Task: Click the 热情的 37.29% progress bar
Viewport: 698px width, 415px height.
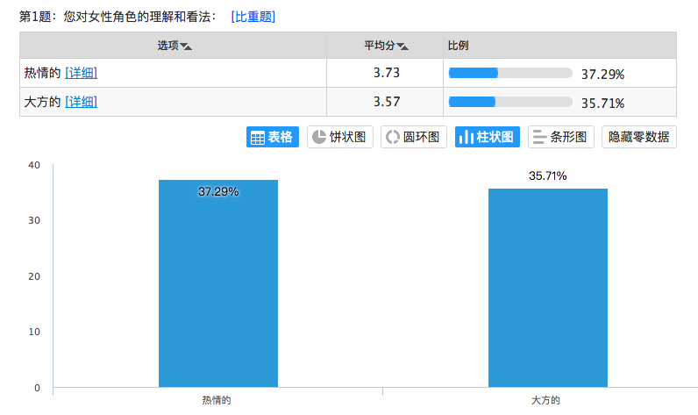Action: 510,73
